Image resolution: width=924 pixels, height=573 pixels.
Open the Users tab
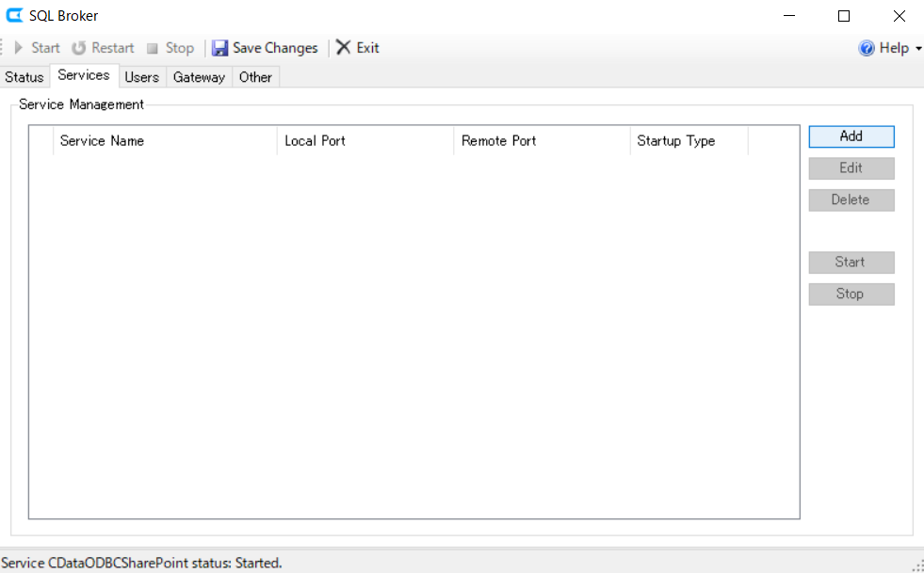(x=142, y=77)
